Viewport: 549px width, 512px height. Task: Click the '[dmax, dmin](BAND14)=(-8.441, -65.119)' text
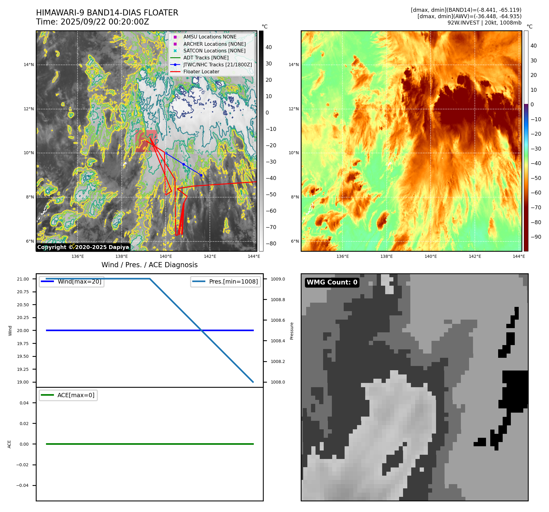[466, 10]
